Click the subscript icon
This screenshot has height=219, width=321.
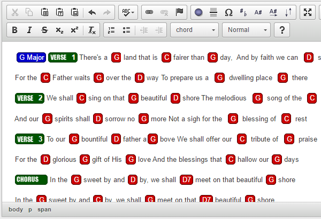[59, 30]
